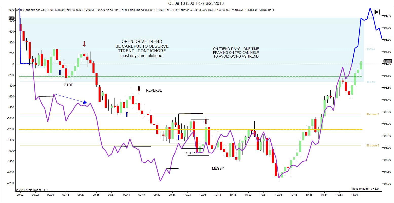Select the 848 marker on the left axis
This screenshot has height=203, width=394.
tap(11, 18)
